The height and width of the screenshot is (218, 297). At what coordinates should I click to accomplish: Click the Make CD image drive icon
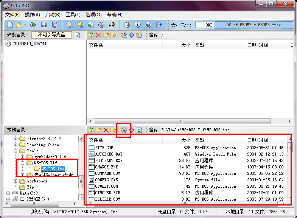(x=70, y=25)
